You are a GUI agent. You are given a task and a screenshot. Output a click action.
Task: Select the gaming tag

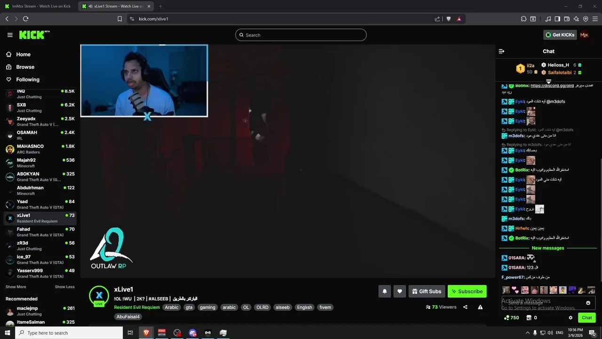click(207, 307)
